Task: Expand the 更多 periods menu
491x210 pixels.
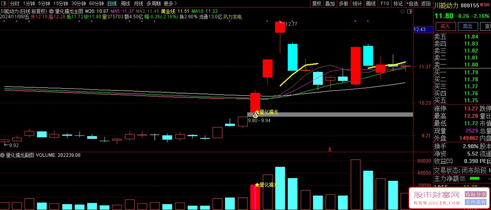Action: coord(170,4)
